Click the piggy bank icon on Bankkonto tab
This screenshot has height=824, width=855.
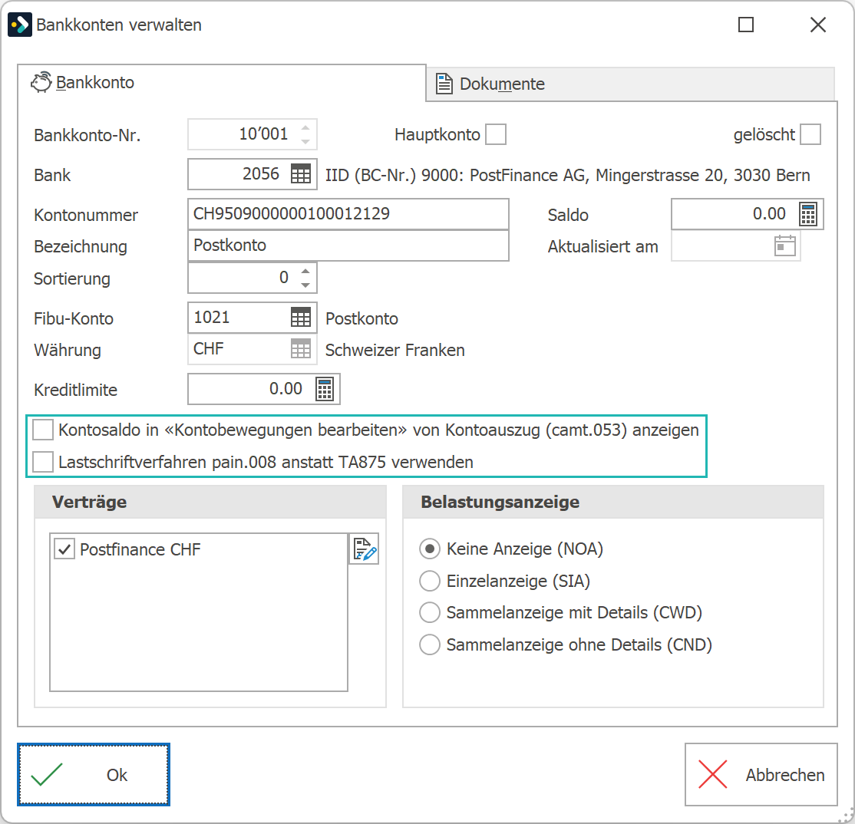41,82
